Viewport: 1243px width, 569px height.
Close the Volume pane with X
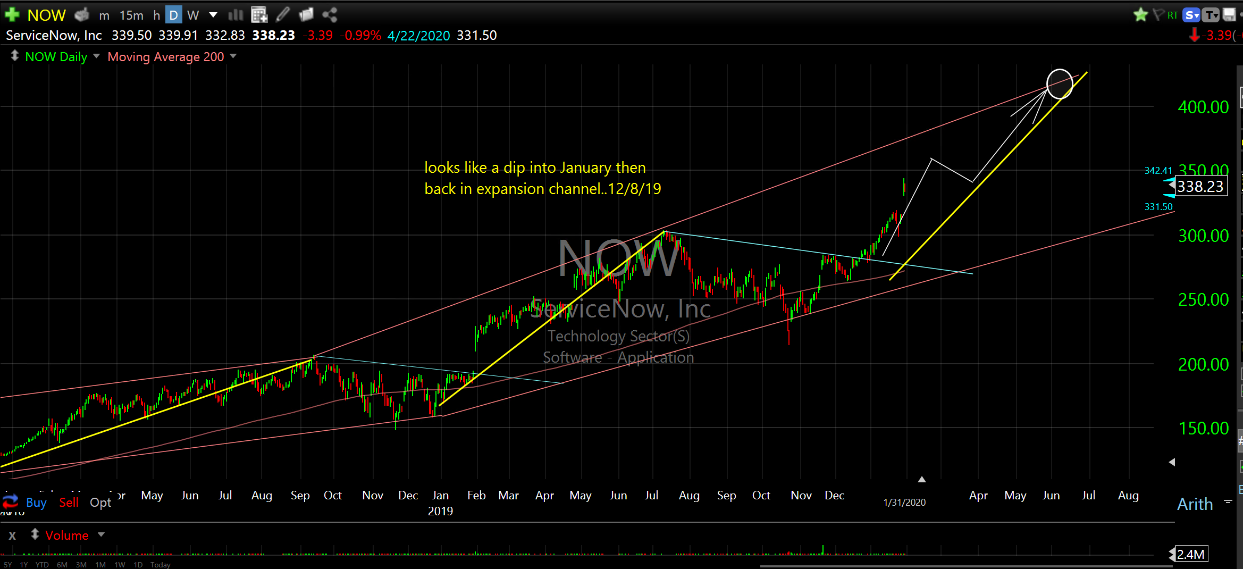tap(12, 535)
